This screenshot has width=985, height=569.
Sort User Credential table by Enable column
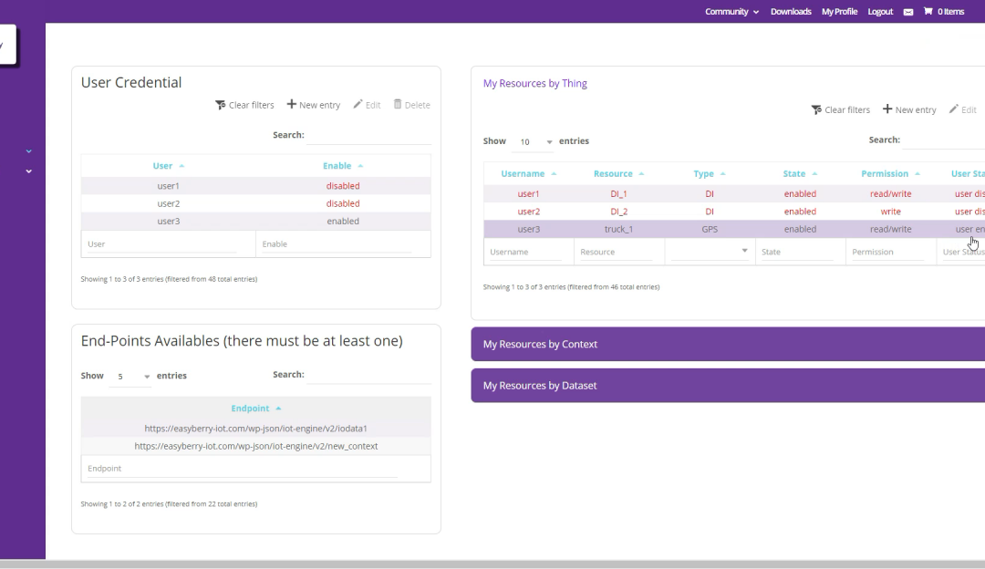pyautogui.click(x=343, y=166)
